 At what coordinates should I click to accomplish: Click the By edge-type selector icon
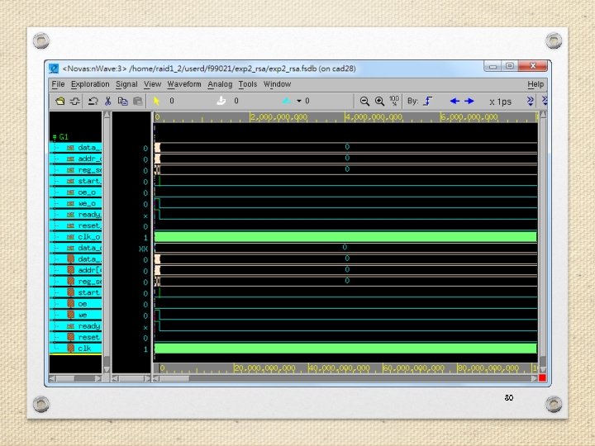(428, 102)
